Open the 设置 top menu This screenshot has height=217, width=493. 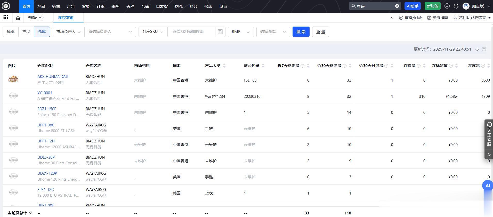pyautogui.click(x=223, y=6)
